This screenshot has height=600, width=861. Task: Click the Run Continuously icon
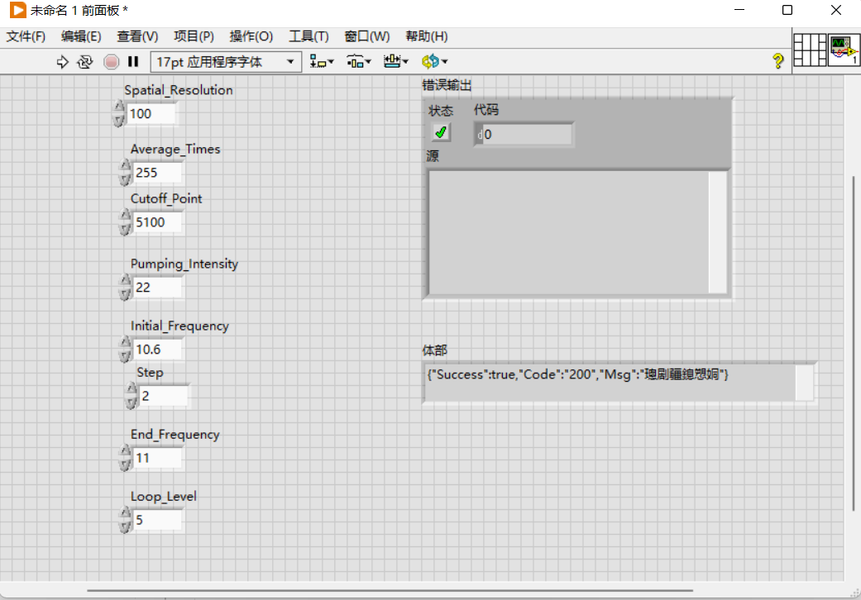click(x=84, y=61)
